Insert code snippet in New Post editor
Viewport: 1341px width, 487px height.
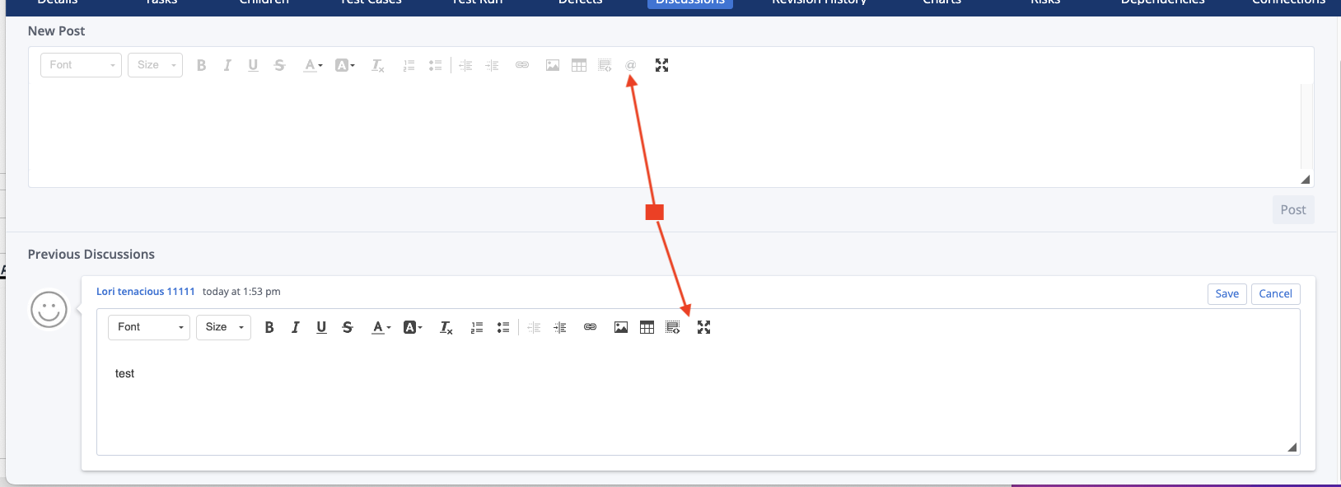605,65
